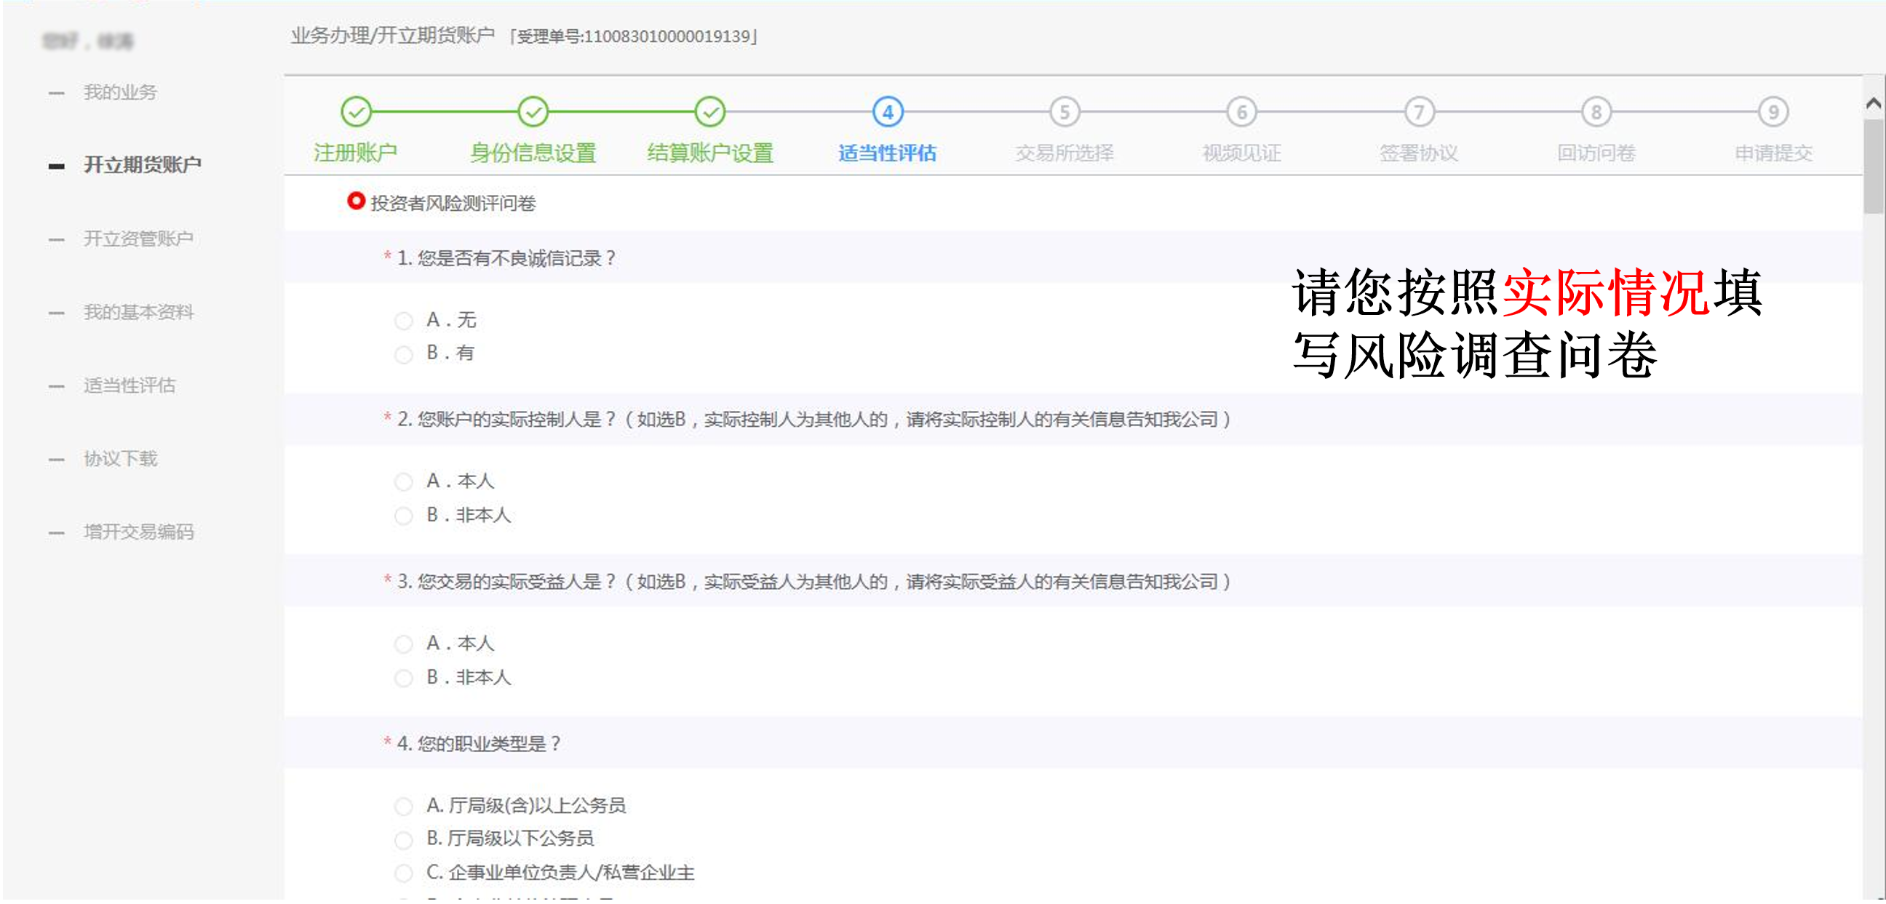Click question text 1. 您是否有不良诚信记录？
Image resolution: width=1886 pixels, height=904 pixels.
506,257
